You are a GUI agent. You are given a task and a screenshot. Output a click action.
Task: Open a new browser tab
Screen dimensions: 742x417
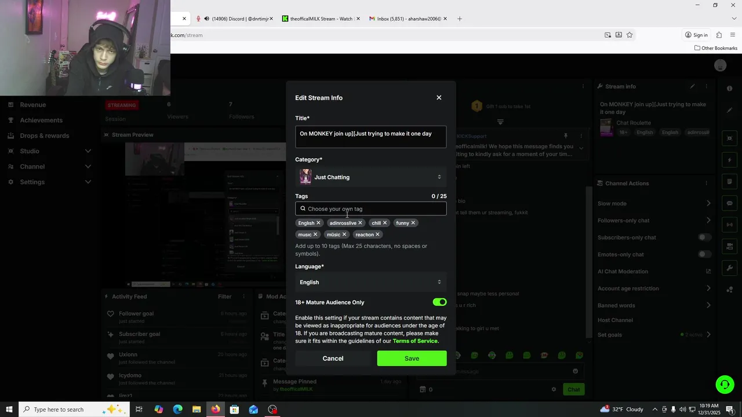(x=460, y=19)
